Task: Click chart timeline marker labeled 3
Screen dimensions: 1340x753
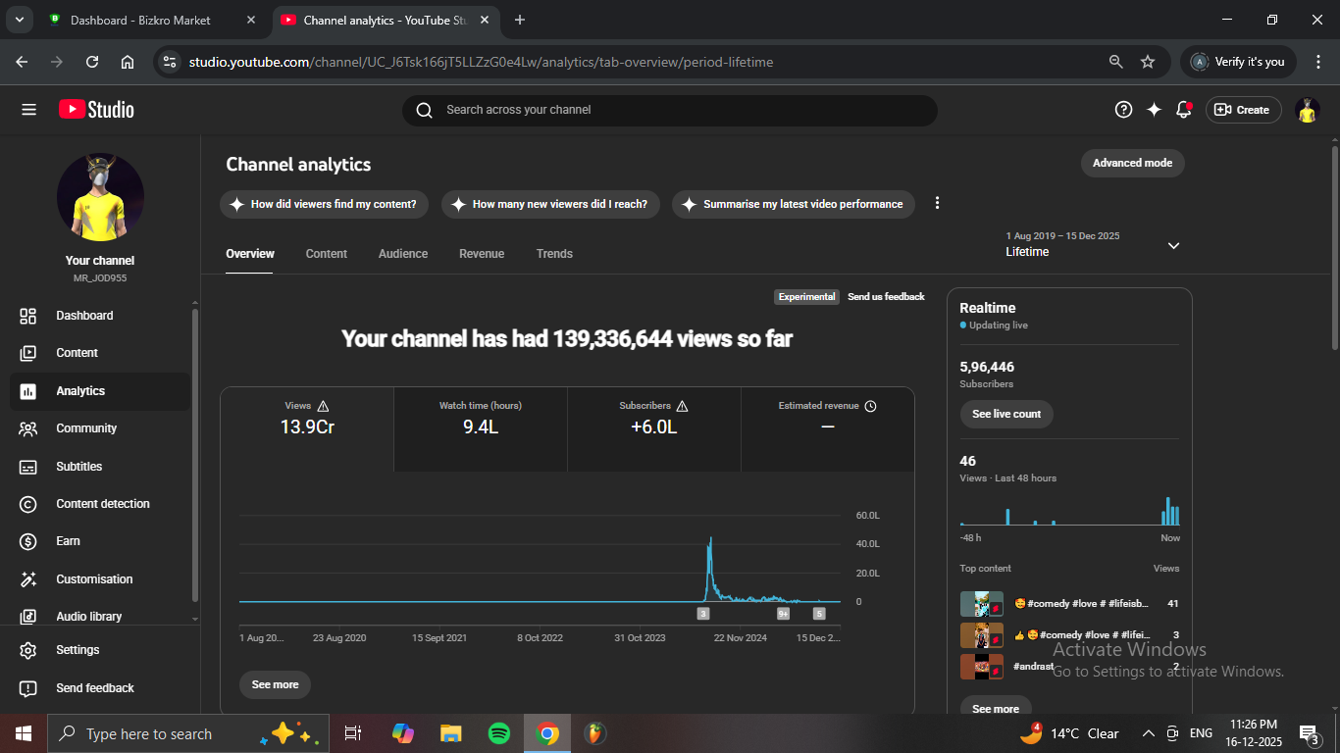Action: 702,614
